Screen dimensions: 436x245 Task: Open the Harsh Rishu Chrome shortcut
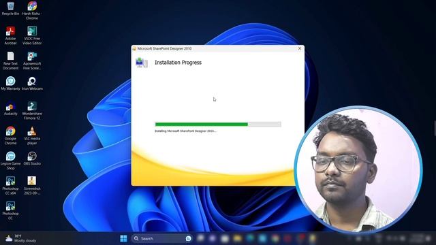(x=32, y=11)
